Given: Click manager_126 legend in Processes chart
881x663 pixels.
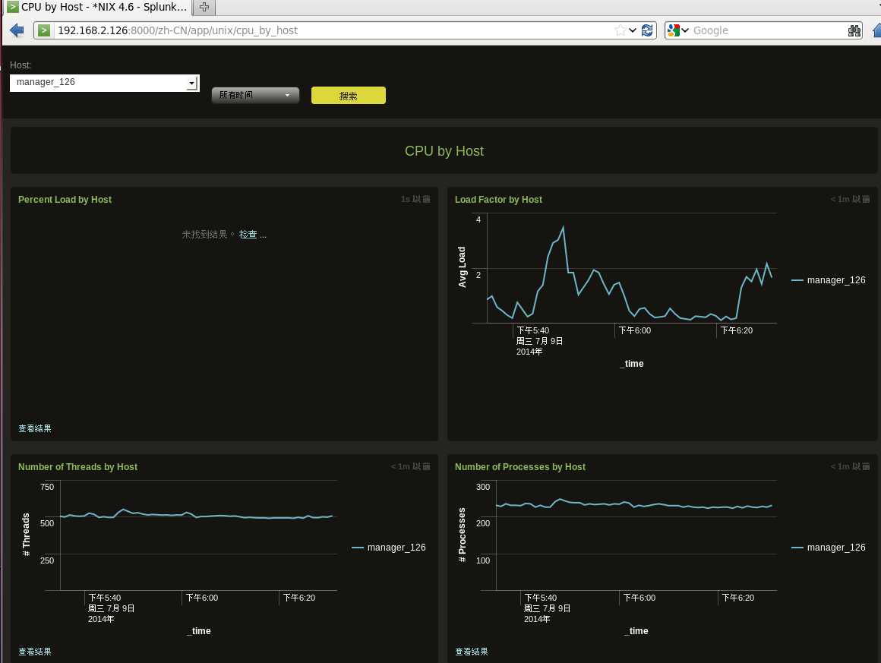Looking at the screenshot, I should pos(828,548).
